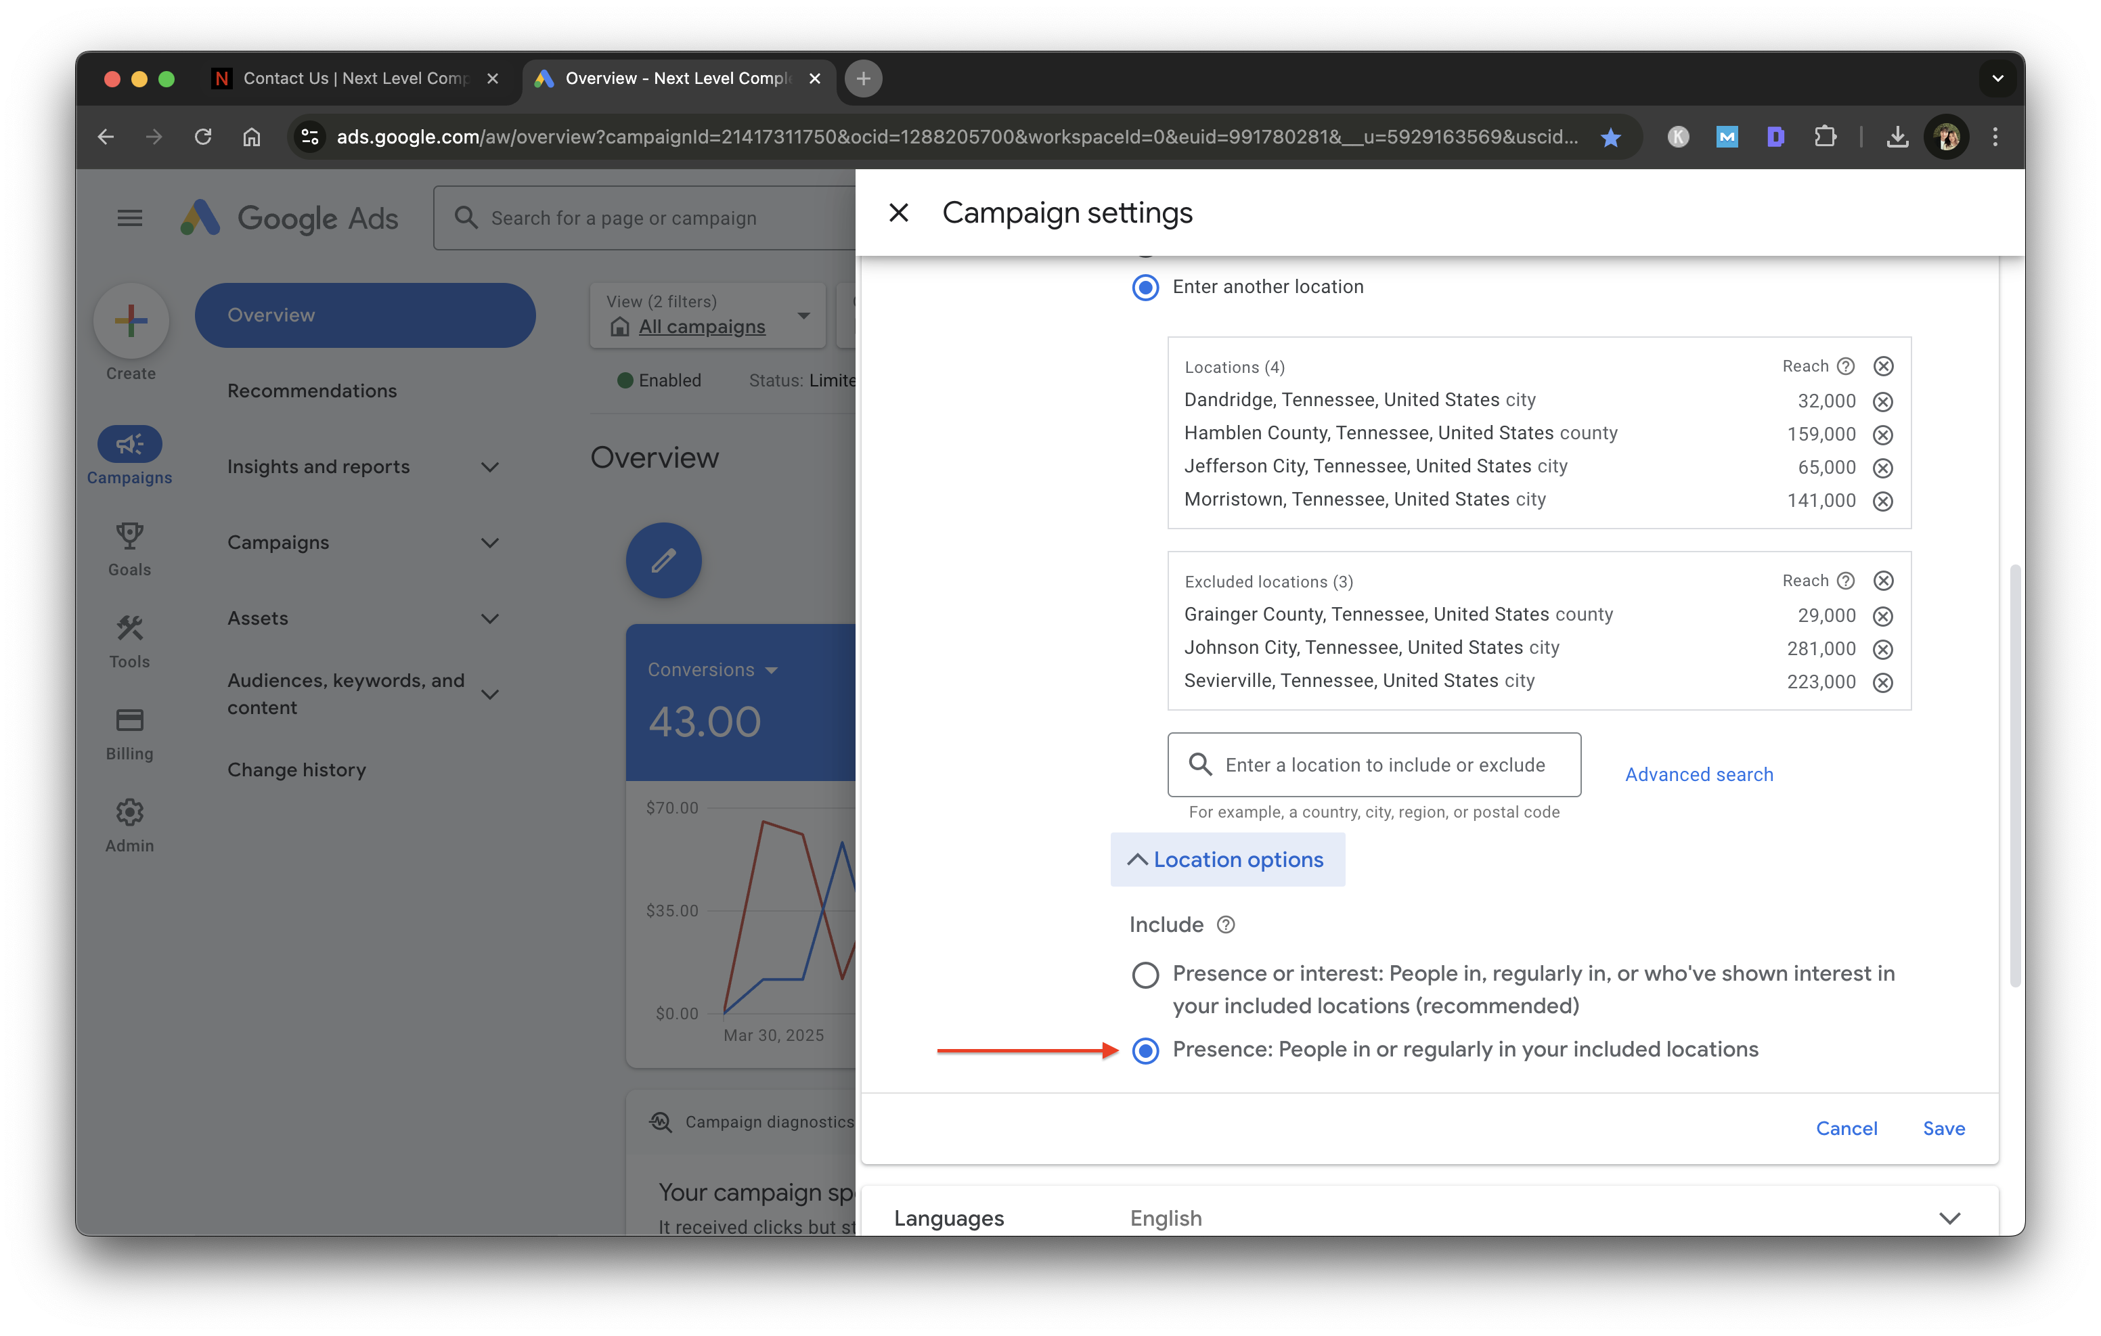Expand Assets section in side navigation
Screen dimensions: 2101x1336
tap(489, 619)
